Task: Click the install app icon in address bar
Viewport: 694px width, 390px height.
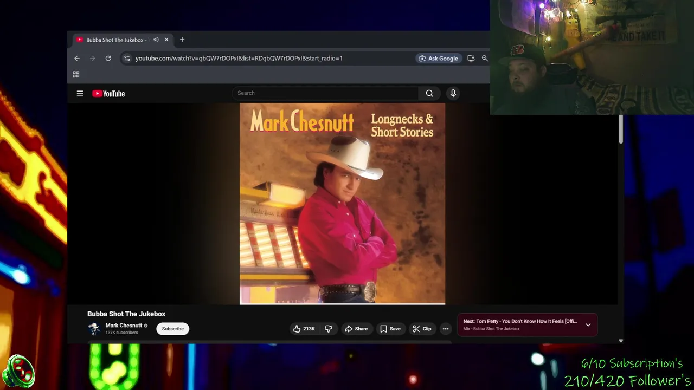Action: (471, 58)
